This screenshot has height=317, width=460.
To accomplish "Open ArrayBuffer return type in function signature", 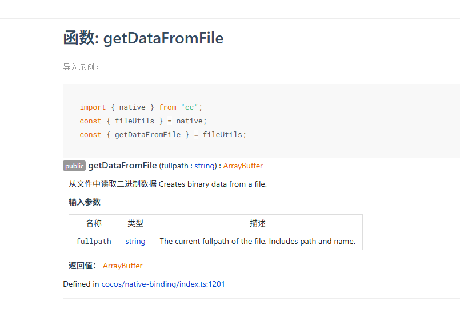I will click(243, 166).
